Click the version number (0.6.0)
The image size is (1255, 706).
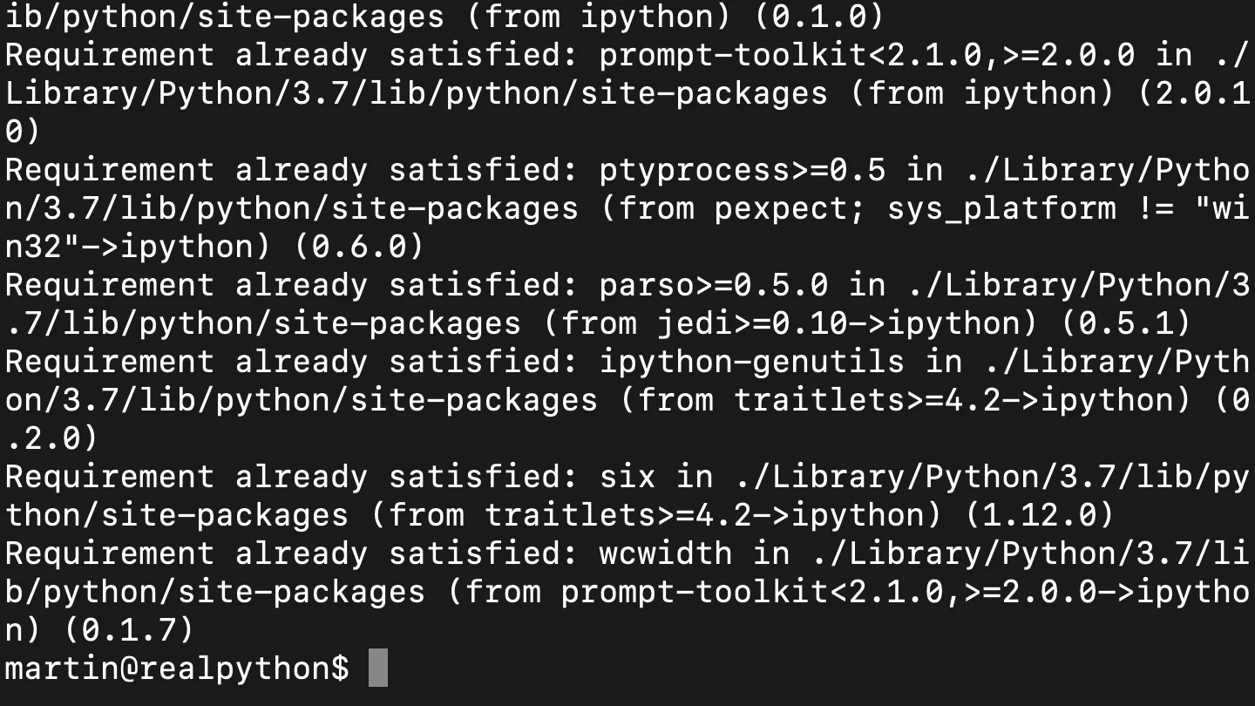pyautogui.click(x=360, y=247)
